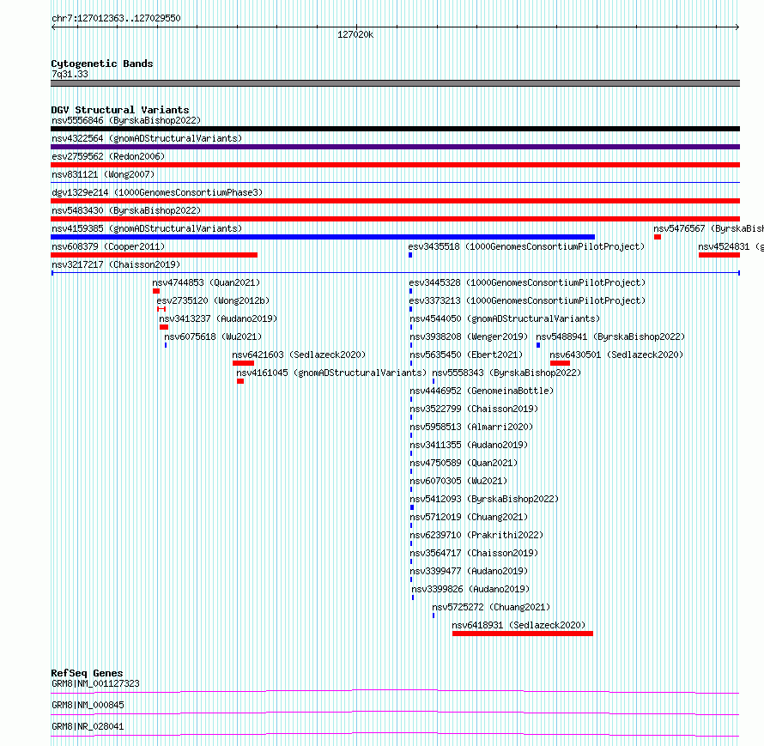Click nsv3522799 (Chaisson2019) label
The width and height of the screenshot is (764, 746).
474,409
